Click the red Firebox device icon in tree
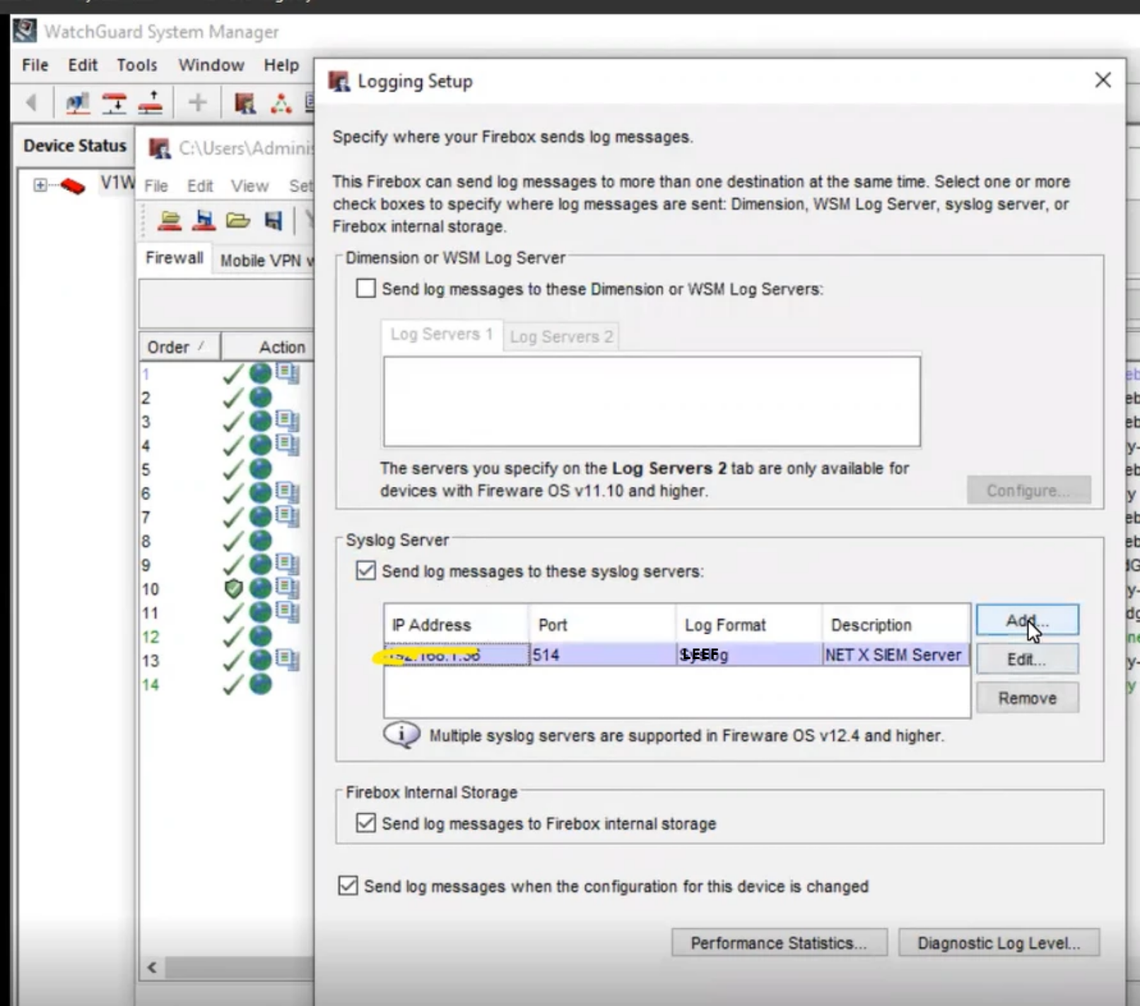 (x=73, y=186)
